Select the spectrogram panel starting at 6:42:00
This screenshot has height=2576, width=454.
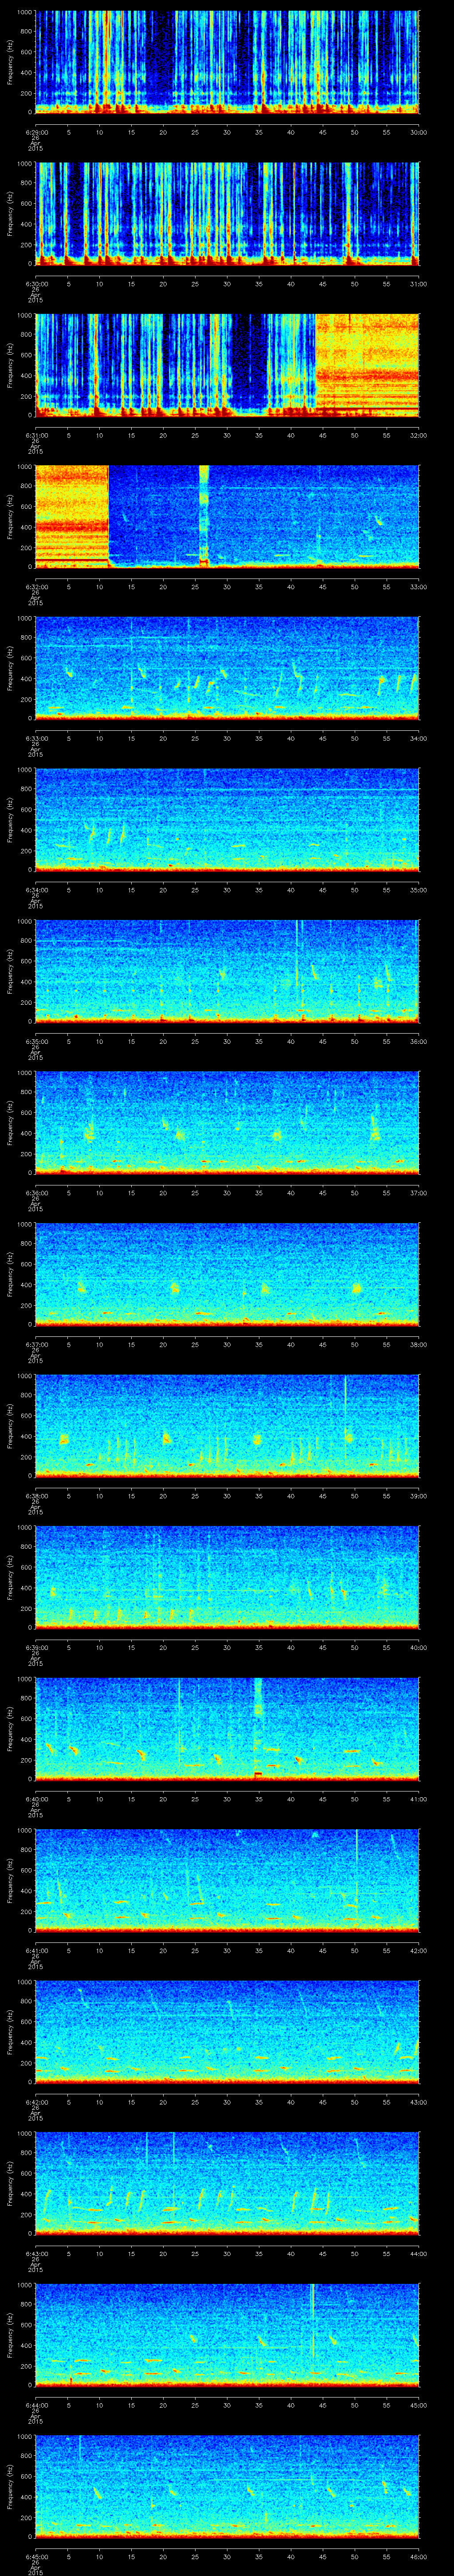[227, 2032]
